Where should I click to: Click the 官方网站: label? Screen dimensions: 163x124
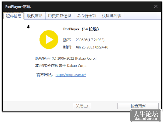[x=45, y=75]
